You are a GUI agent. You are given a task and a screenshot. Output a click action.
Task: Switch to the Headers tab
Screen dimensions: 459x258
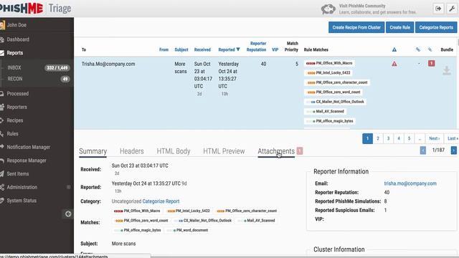click(x=132, y=151)
